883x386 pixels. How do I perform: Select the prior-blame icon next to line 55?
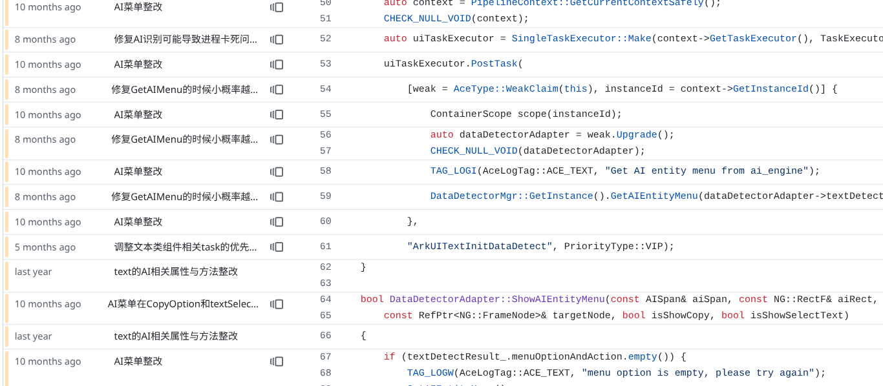(277, 115)
